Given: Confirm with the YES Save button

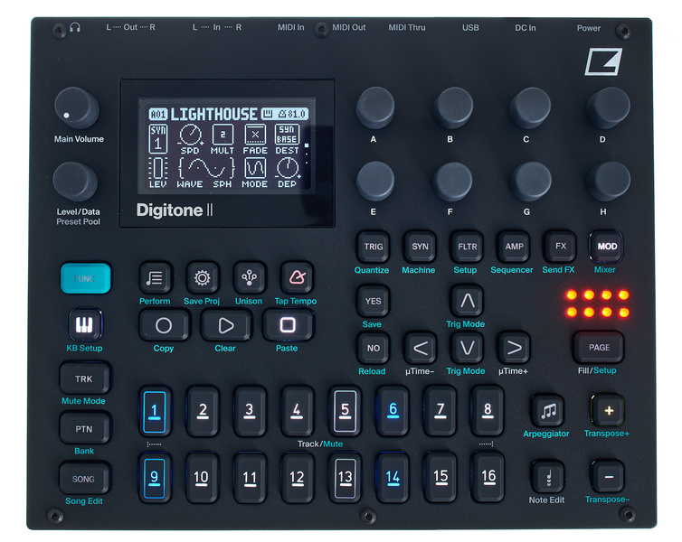Looking at the screenshot, I should pos(374,301).
